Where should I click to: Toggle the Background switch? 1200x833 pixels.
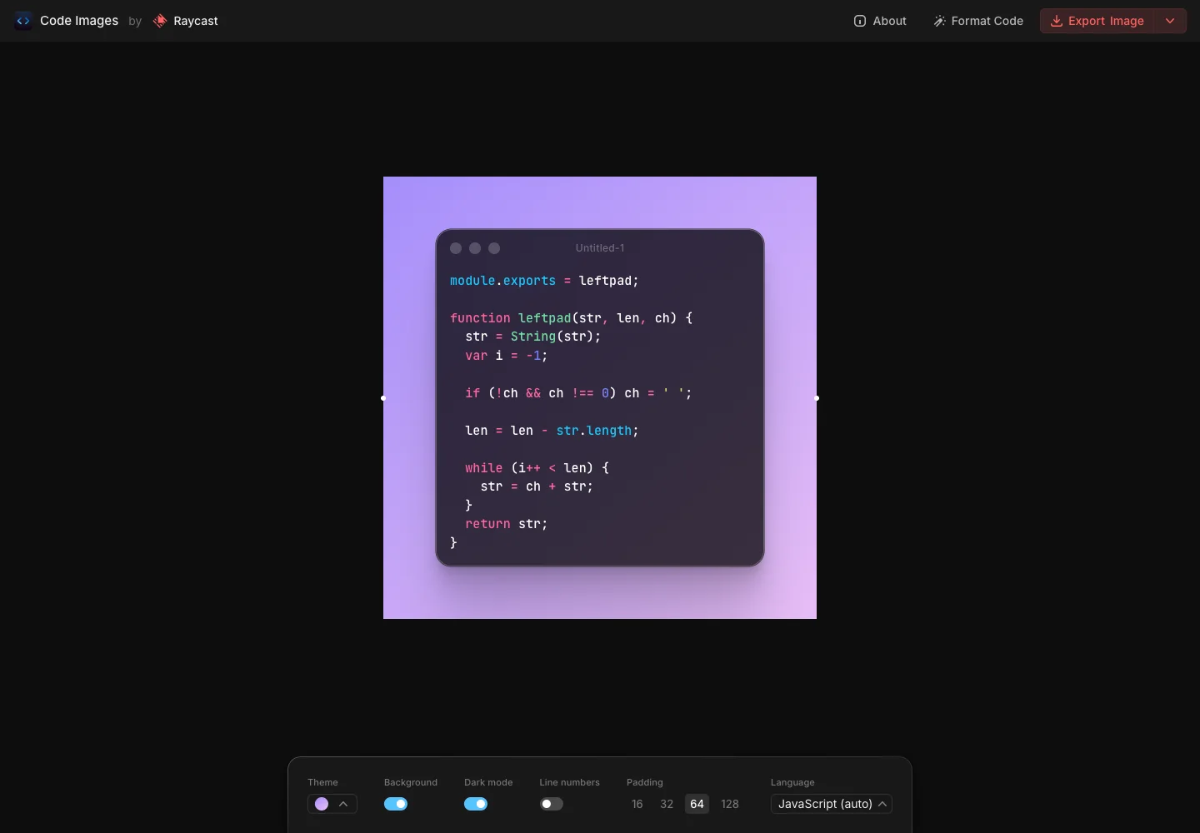[396, 804]
